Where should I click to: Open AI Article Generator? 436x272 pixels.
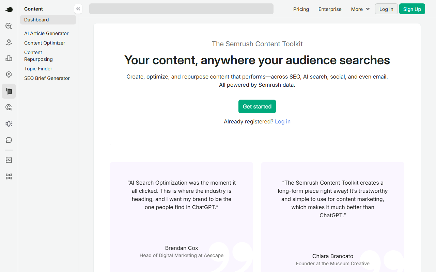[46, 33]
